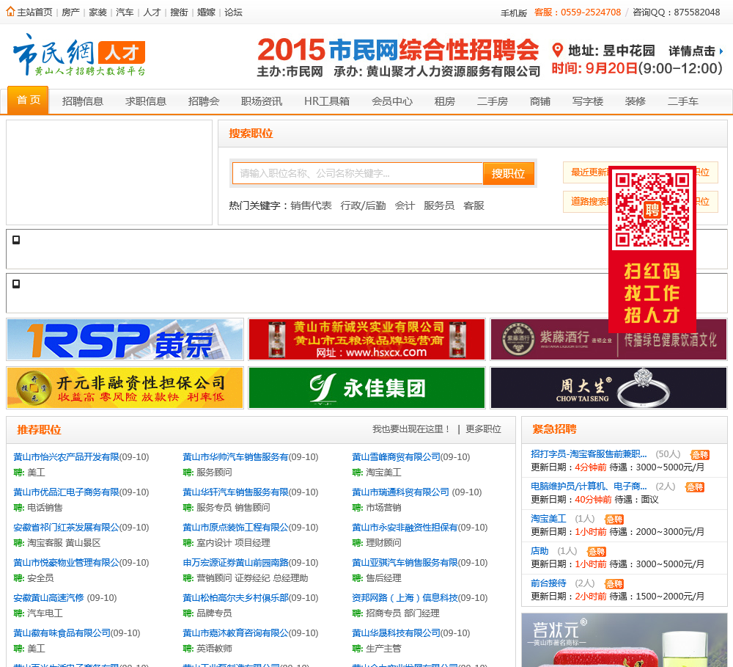Image resolution: width=733 pixels, height=667 pixels.
Task: Open the 商铺 menu item
Action: (540, 101)
